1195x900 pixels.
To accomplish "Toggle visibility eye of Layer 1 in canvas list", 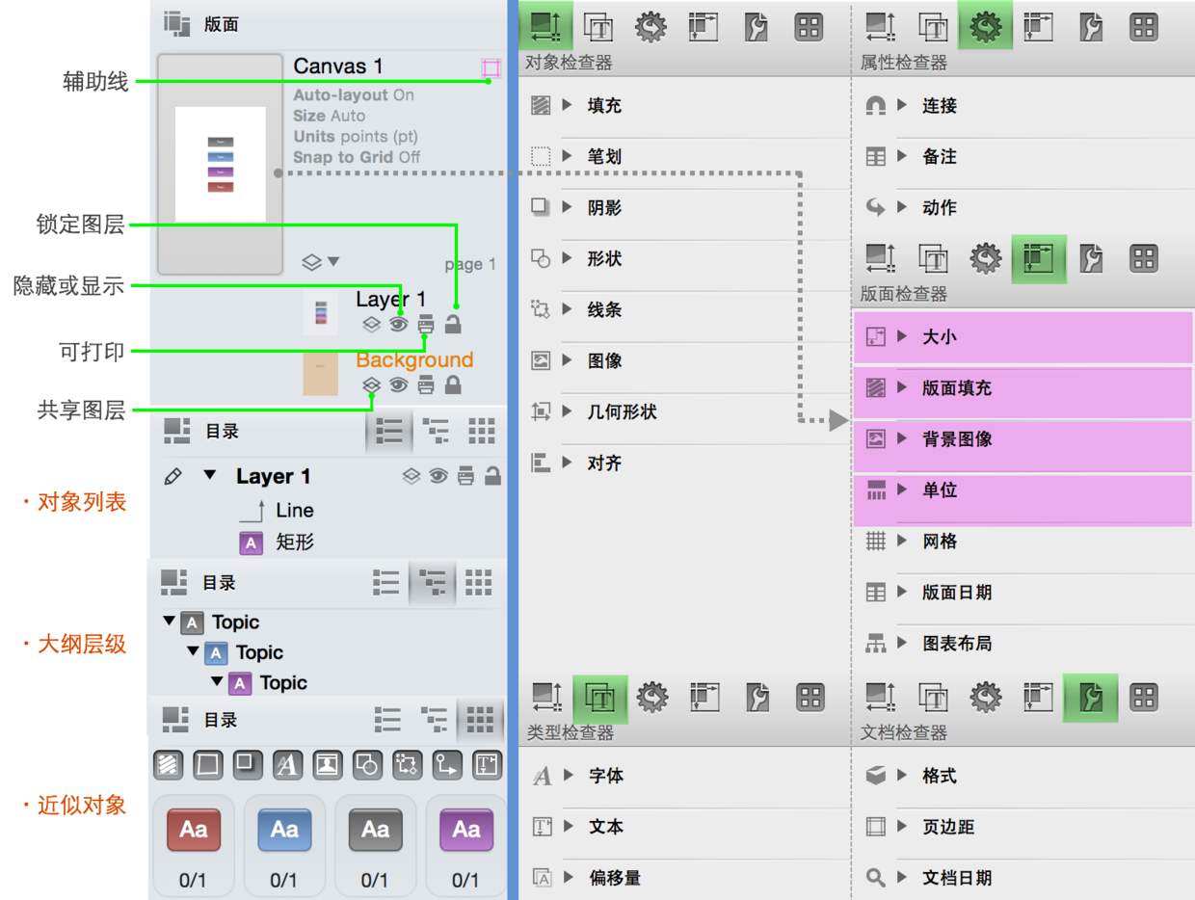I will pyautogui.click(x=399, y=325).
